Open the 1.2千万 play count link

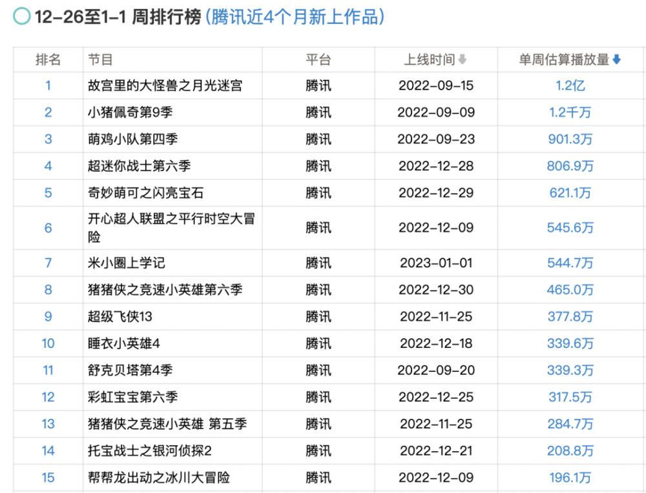pyautogui.click(x=570, y=112)
